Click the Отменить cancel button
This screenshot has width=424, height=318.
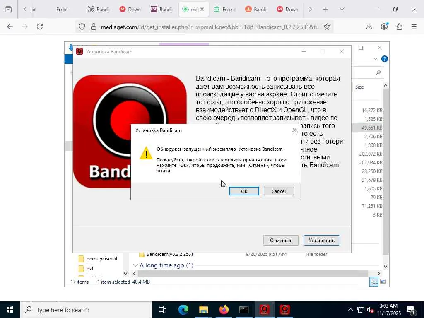coord(281,241)
